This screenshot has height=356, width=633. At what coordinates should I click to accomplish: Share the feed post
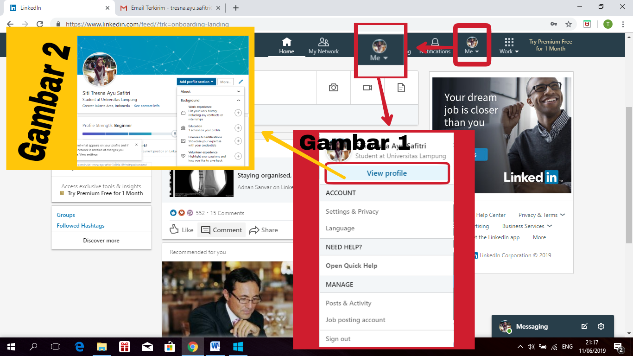pos(263,230)
